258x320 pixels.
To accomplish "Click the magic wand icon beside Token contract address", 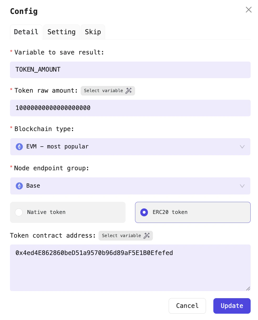I will pyautogui.click(x=146, y=236).
